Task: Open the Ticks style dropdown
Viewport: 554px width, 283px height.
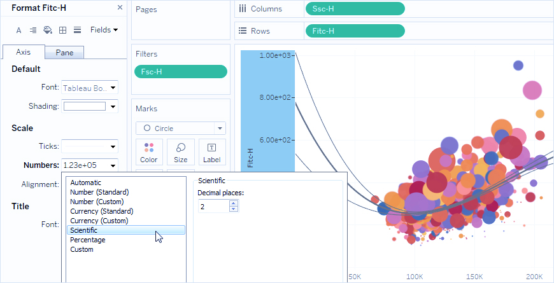Action: [x=90, y=146]
